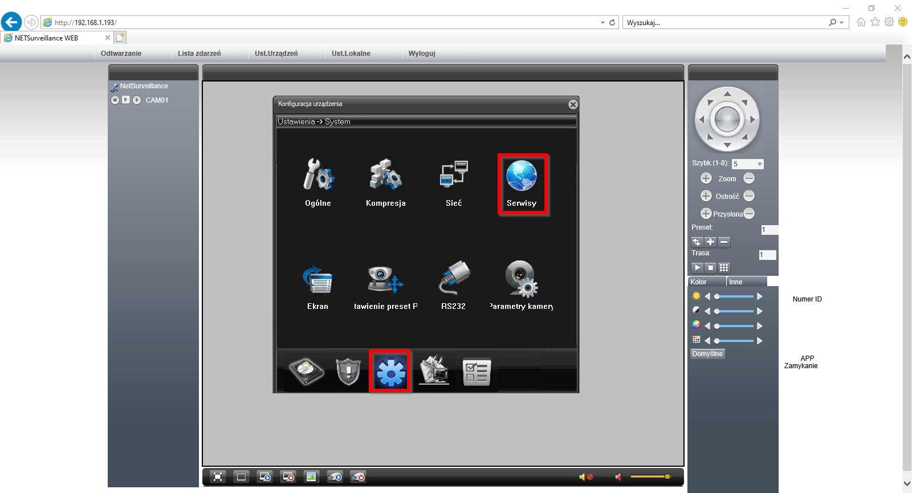
Task: Click the Domyślne button
Action: [707, 354]
